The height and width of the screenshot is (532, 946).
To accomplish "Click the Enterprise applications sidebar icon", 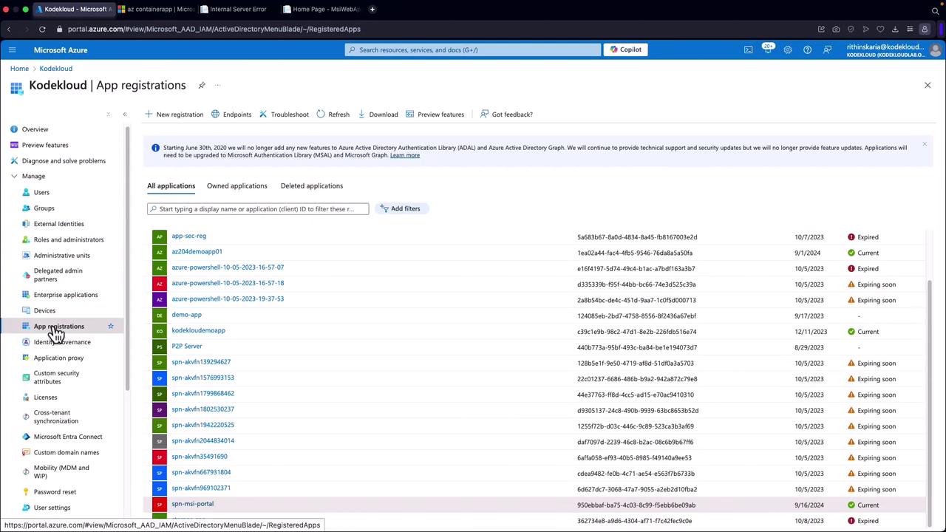I will pyautogui.click(x=26, y=295).
